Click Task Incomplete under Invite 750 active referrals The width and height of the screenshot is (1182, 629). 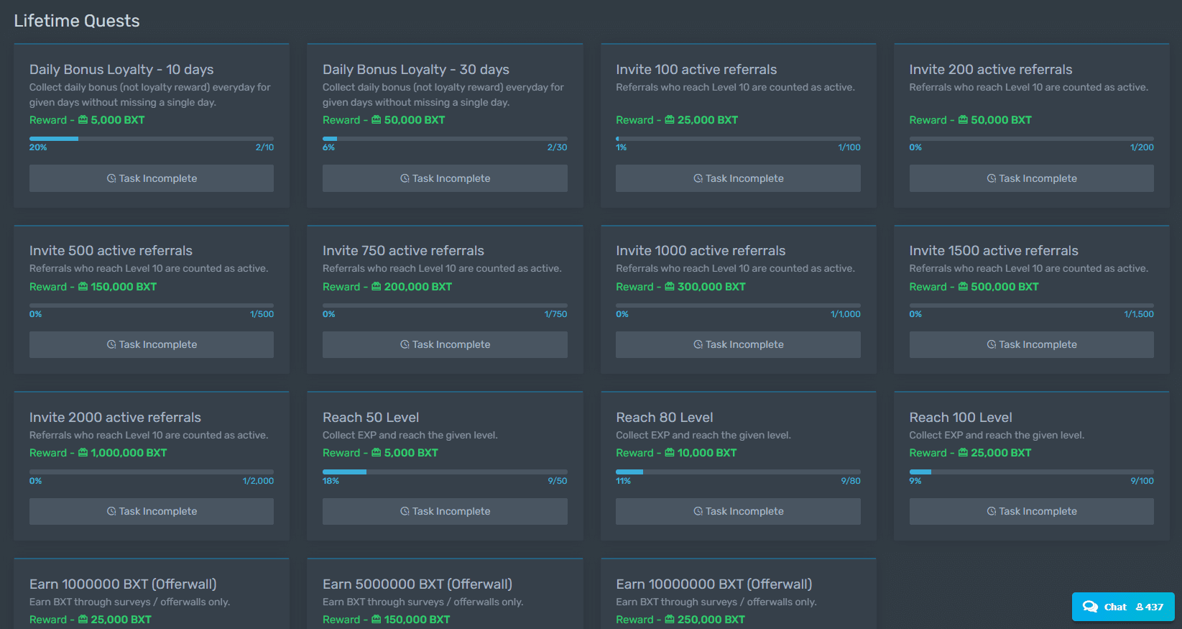click(445, 344)
